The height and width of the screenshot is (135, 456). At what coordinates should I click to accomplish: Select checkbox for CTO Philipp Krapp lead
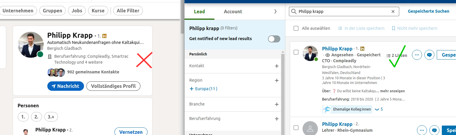coord(296,52)
